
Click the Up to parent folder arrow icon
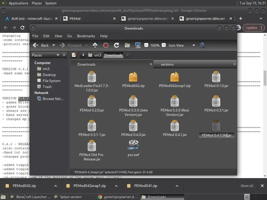pos(95,45)
